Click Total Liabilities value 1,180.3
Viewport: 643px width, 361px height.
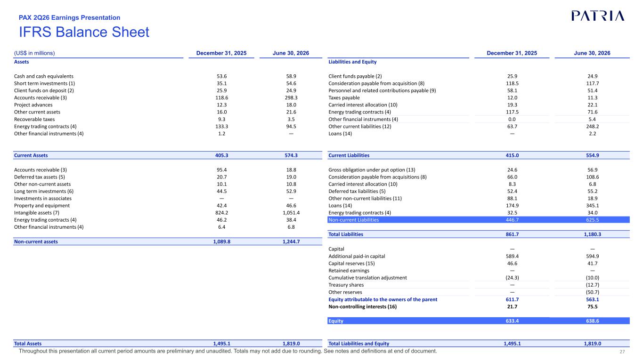click(x=592, y=234)
